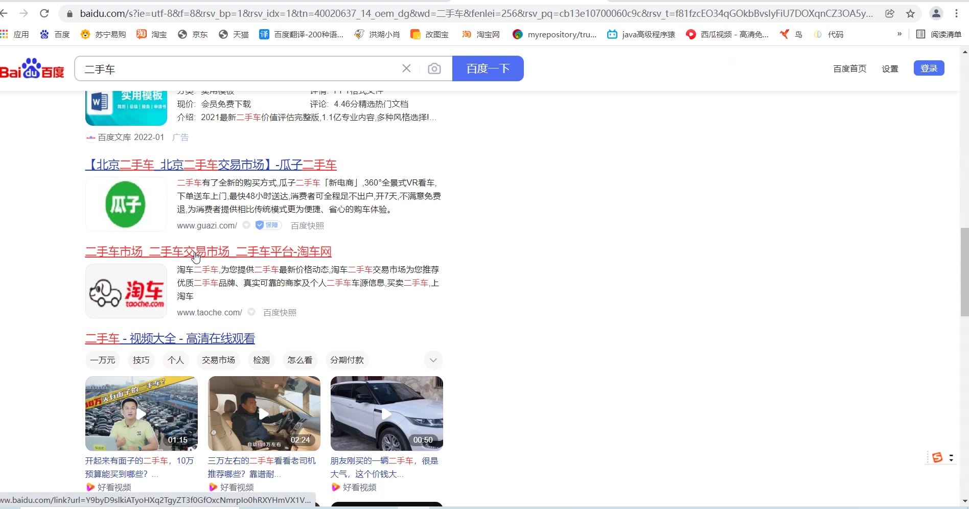The height and width of the screenshot is (509, 969).
Task: Play the 01:15 used car video thumbnail
Action: point(142,413)
